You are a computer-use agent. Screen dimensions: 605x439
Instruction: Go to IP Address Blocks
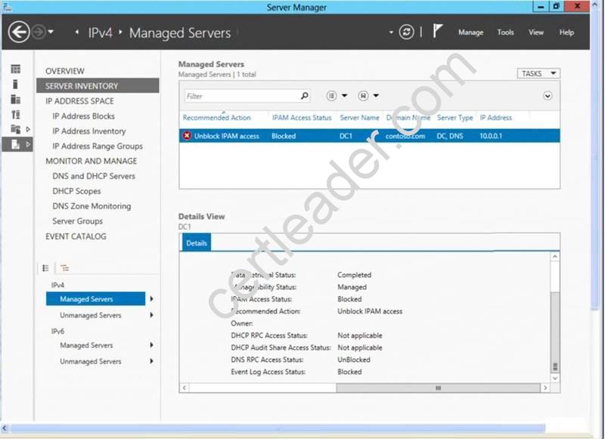(x=83, y=116)
